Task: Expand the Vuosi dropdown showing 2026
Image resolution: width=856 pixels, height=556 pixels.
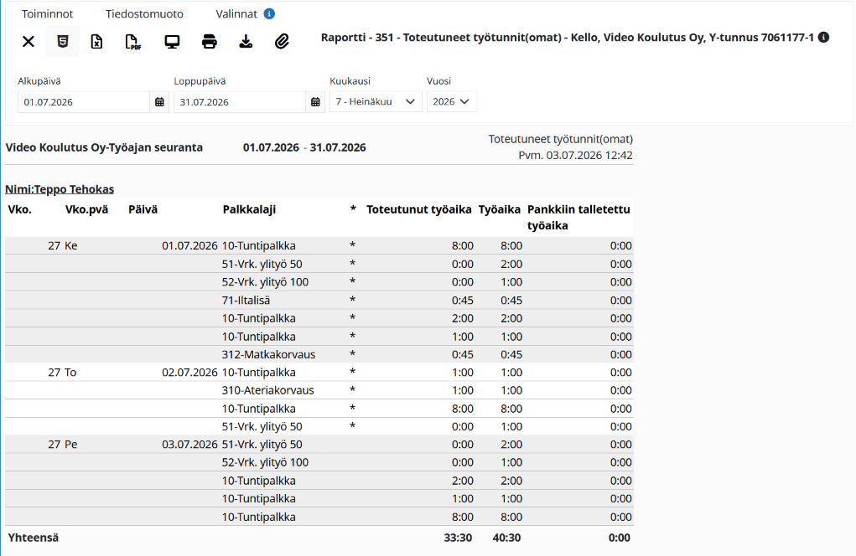Action: coord(451,102)
